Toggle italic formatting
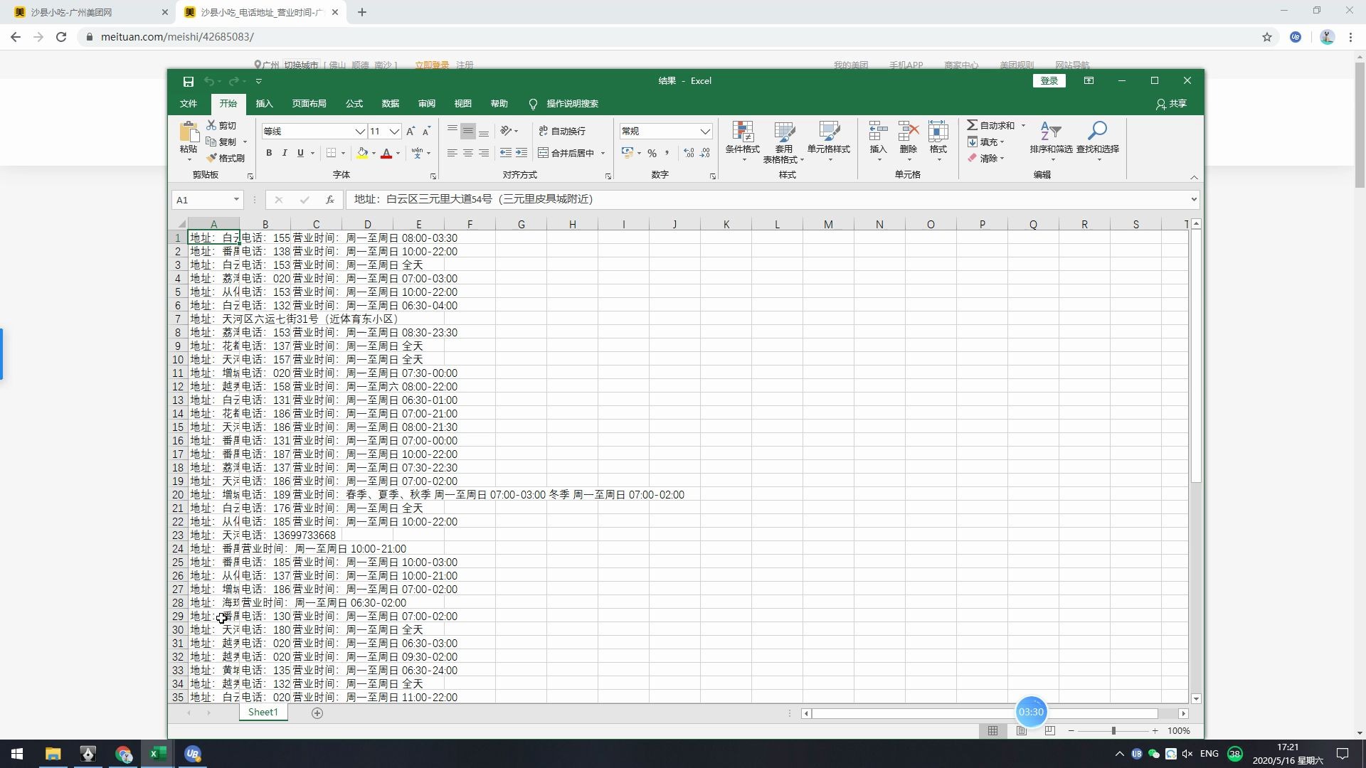This screenshot has height=768, width=1366. (x=285, y=153)
